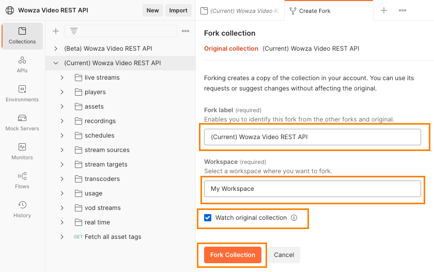Viewport: 434px width, 272px height.
Task: Click the Cancel button
Action: click(x=284, y=255)
